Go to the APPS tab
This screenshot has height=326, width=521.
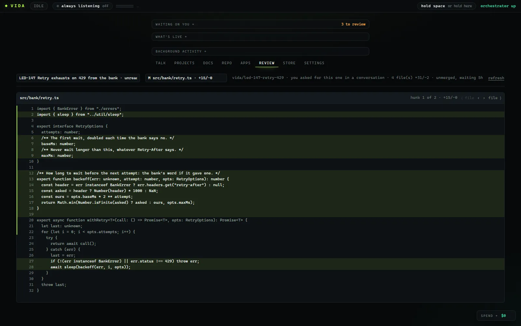point(246,63)
